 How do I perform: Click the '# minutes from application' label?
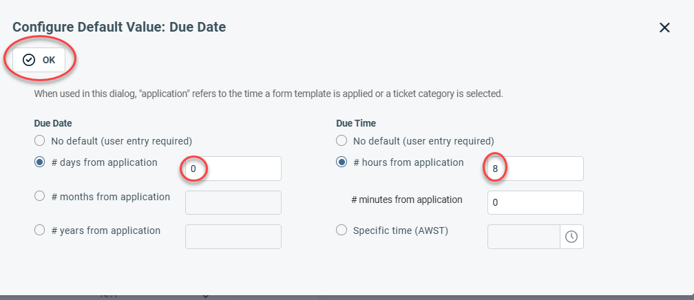(406, 200)
